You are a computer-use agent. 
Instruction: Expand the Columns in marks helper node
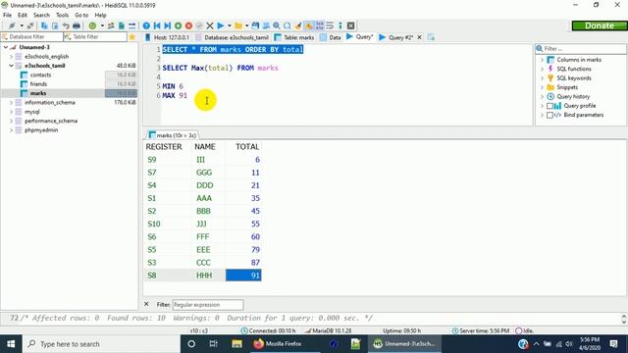click(542, 60)
